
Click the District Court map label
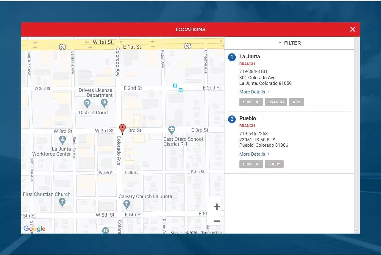[x=93, y=112]
